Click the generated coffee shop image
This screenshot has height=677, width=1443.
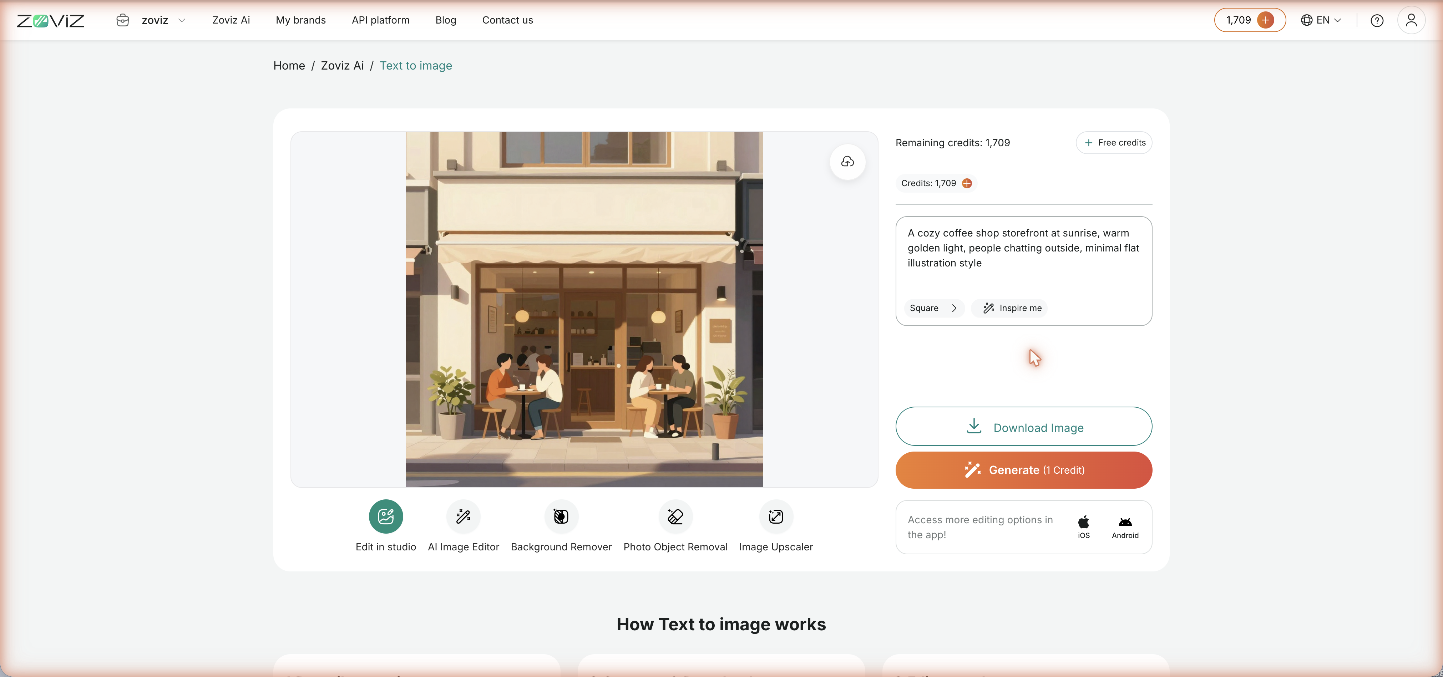(584, 309)
